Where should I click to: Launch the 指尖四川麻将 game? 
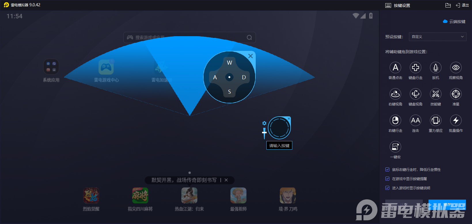coord(140,195)
